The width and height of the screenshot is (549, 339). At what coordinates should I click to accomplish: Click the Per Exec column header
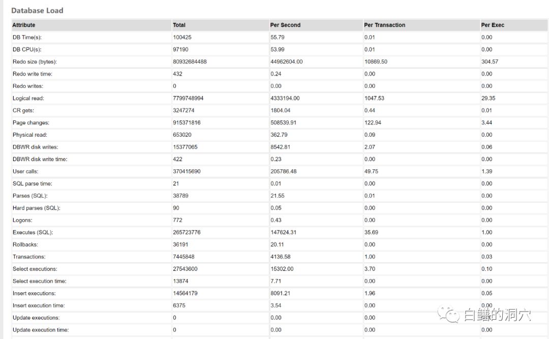[x=493, y=25]
